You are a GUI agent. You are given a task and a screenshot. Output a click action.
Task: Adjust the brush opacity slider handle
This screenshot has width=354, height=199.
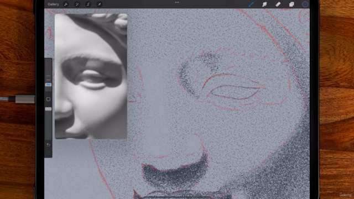(x=48, y=109)
